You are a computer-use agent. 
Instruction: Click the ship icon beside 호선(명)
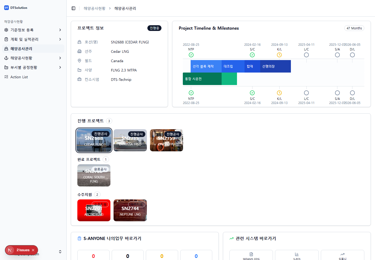pyautogui.click(x=79, y=42)
